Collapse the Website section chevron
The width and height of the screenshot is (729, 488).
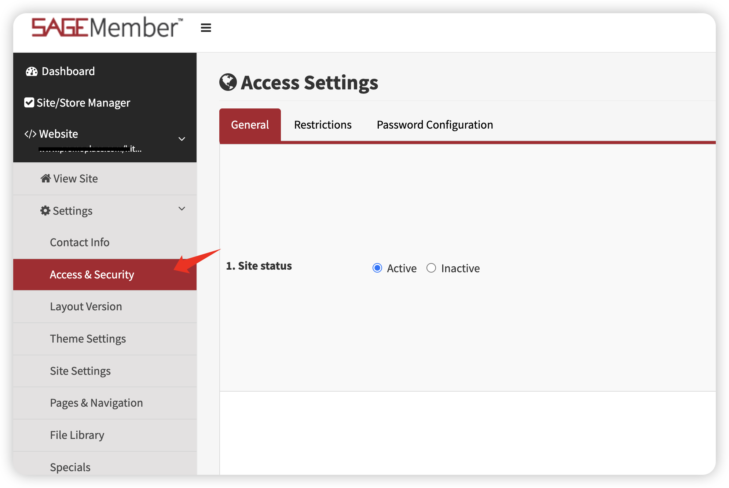[x=182, y=139]
